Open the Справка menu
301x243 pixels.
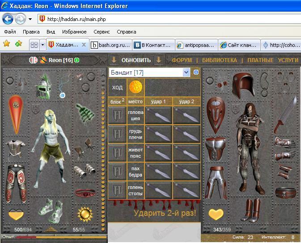point(127,32)
